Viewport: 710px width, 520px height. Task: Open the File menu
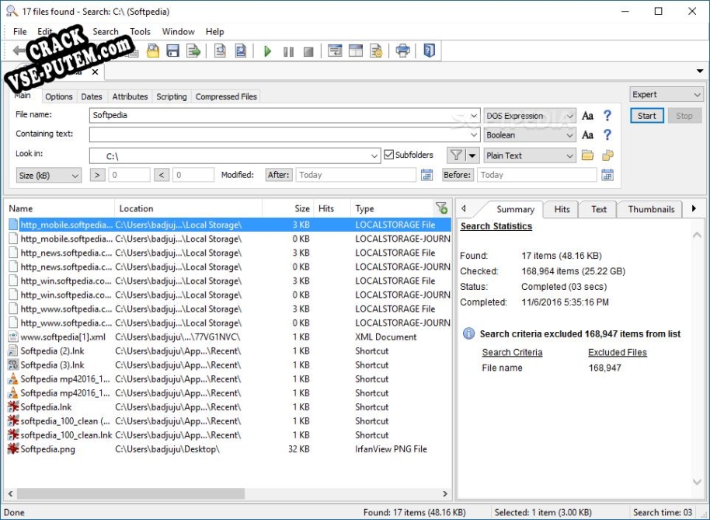[x=20, y=31]
